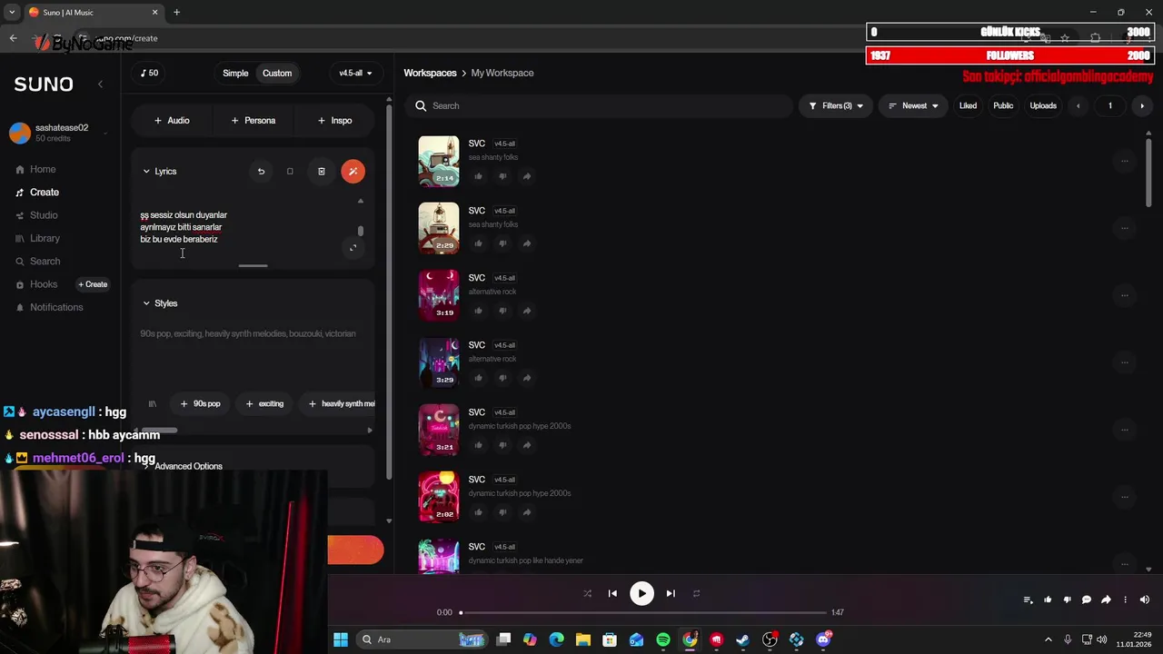Open Spotify from the Windows taskbar

tap(663, 639)
